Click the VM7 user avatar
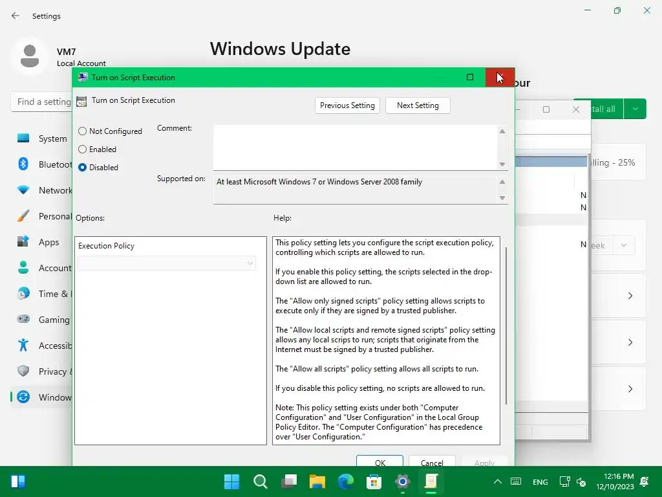This screenshot has height=497, width=662. coord(30,56)
